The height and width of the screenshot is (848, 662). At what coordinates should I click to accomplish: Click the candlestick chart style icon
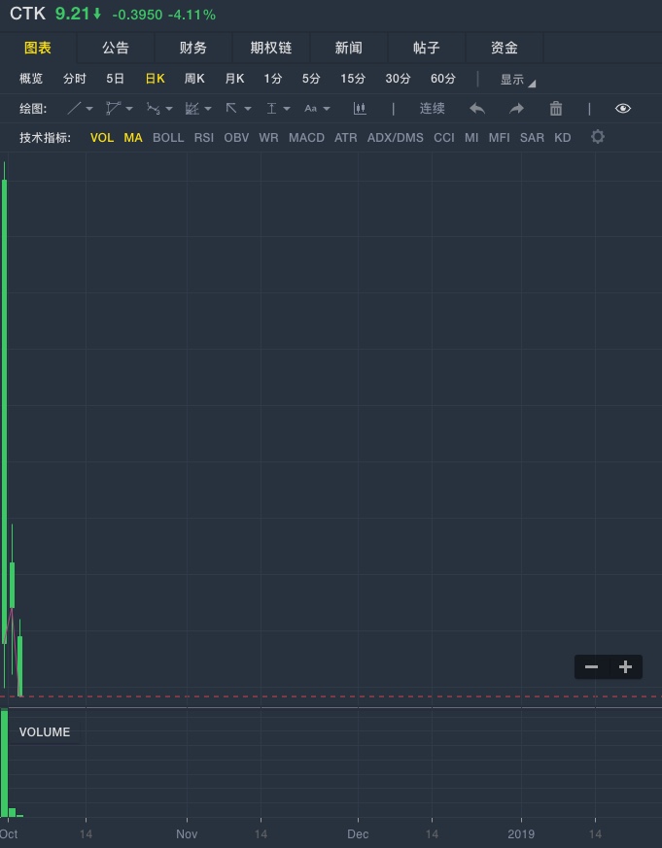pyautogui.click(x=360, y=109)
